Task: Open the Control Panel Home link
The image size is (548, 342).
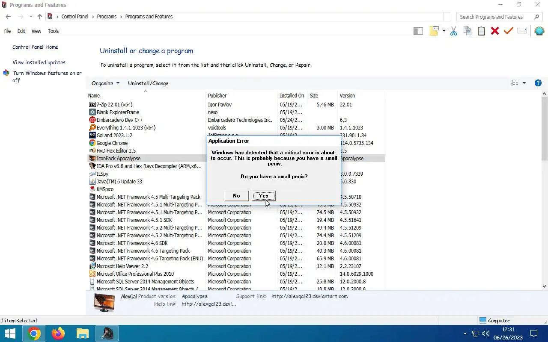Action: point(35,47)
